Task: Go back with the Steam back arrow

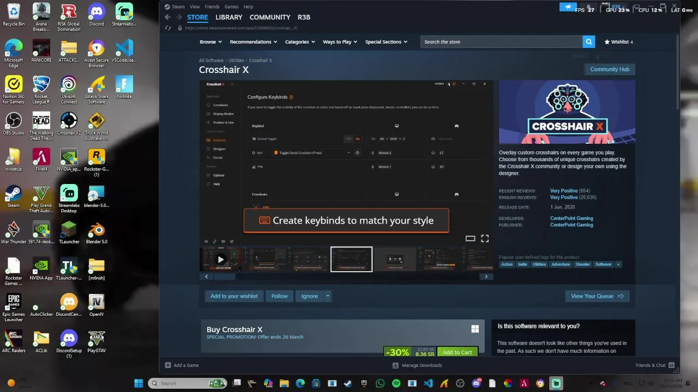Action: point(168,17)
